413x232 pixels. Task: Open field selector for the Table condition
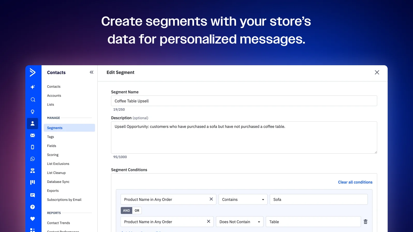pos(167,222)
